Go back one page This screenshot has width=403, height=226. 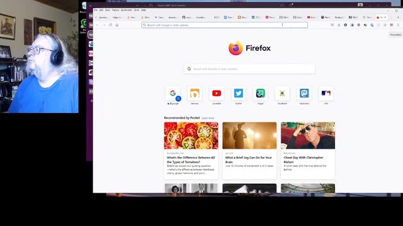pos(97,25)
